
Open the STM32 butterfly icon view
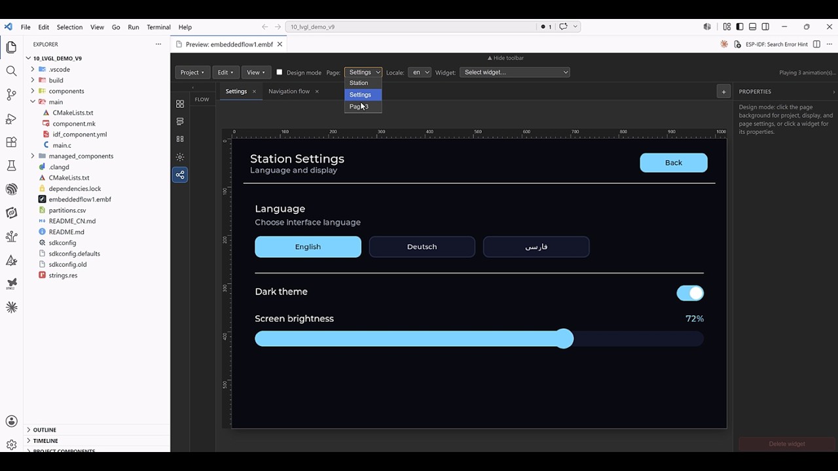(11, 284)
